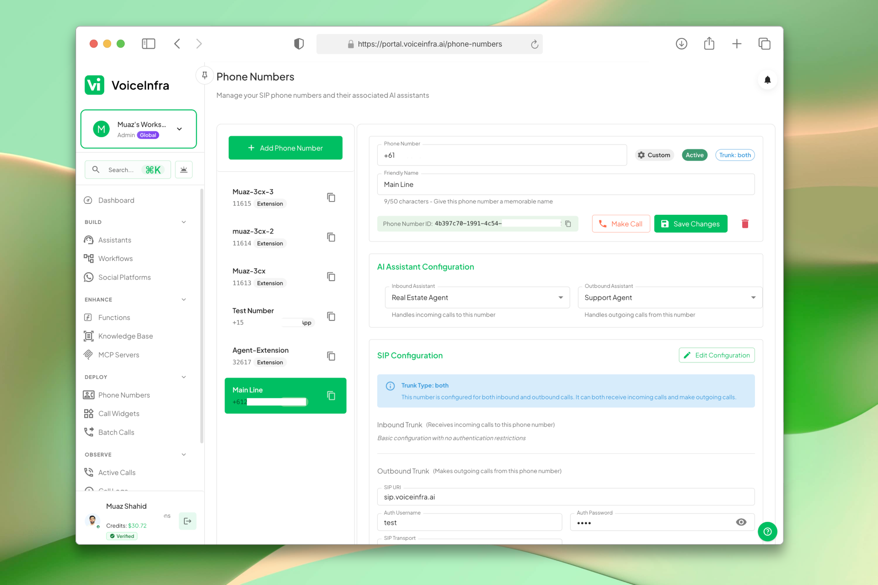The height and width of the screenshot is (585, 878).
Task: Copy the Phone Number ID
Action: coord(568,223)
